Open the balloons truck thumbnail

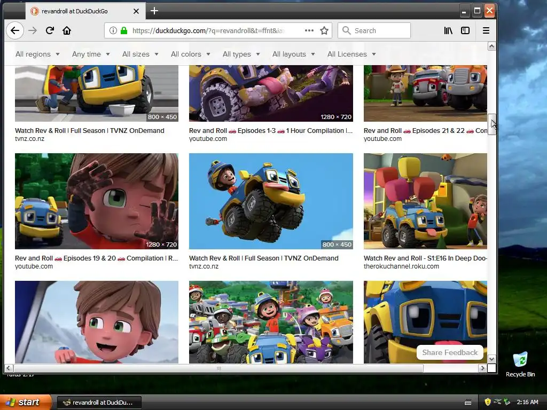(425, 201)
